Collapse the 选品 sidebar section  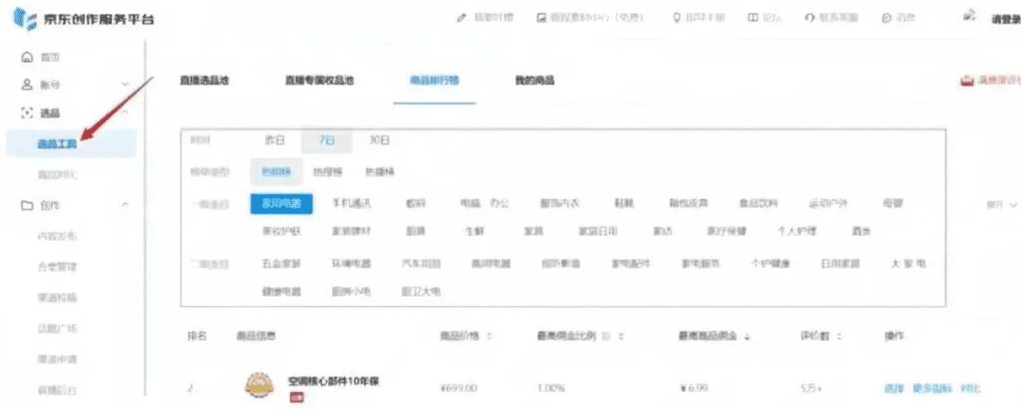coord(126,113)
